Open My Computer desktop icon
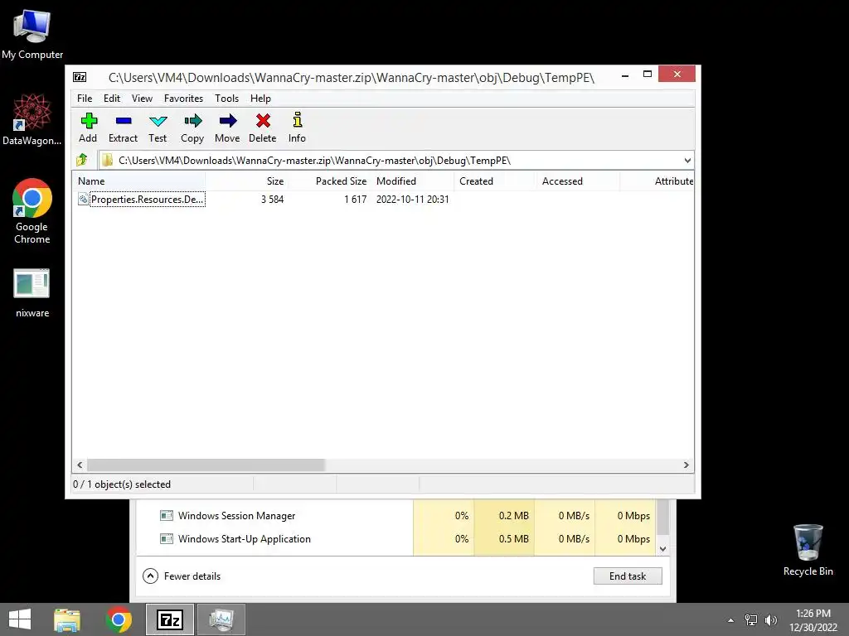The width and height of the screenshot is (849, 636). click(x=32, y=35)
